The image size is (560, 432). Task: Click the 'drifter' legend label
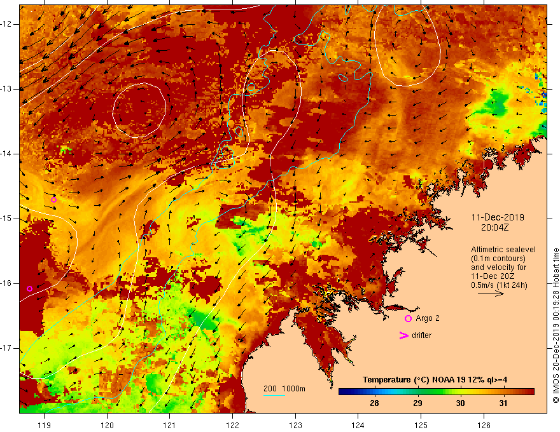click(x=421, y=335)
